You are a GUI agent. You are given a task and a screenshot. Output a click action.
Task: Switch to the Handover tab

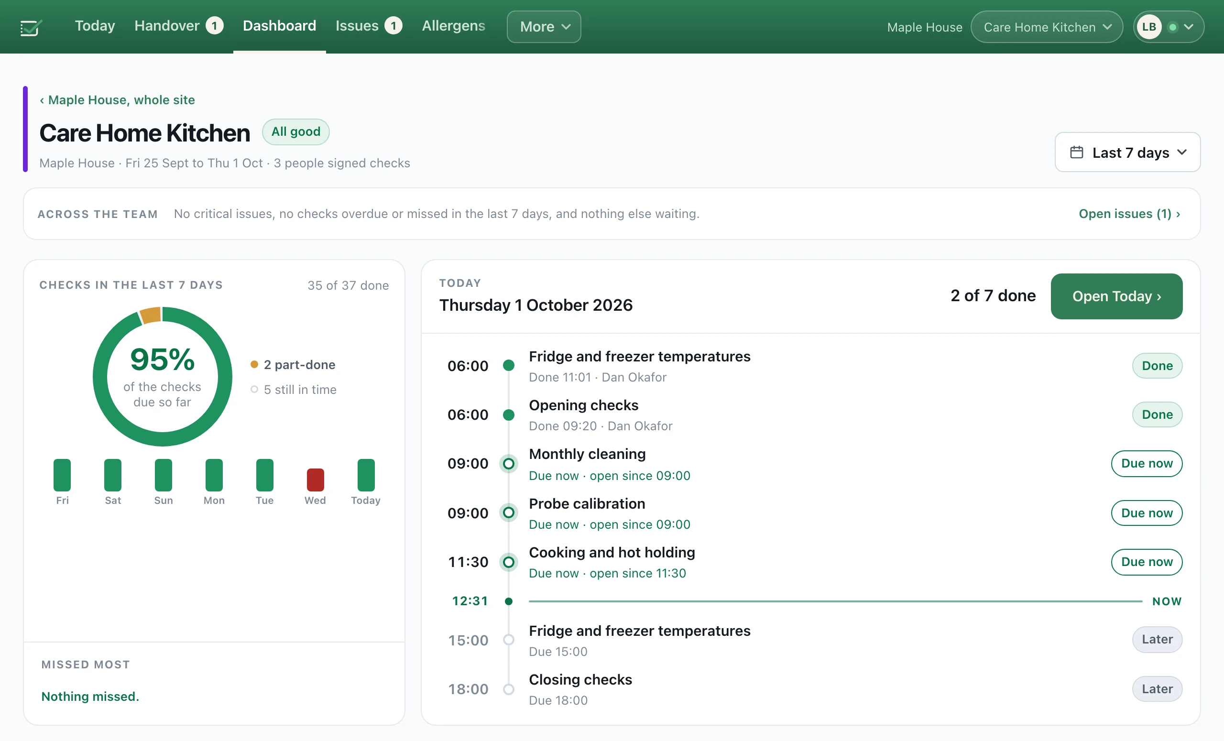pos(179,26)
